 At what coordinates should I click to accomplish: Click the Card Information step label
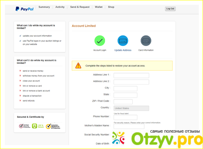pos(146,50)
